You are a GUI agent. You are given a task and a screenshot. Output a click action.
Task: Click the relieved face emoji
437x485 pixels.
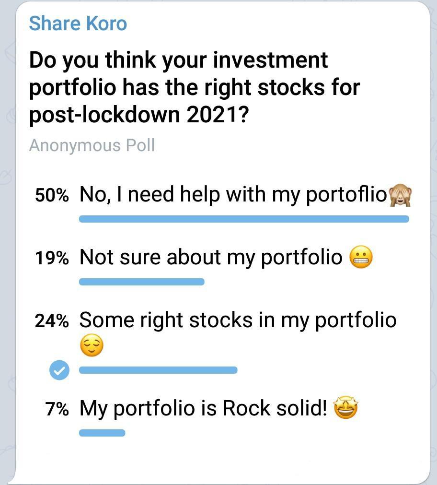tap(92, 345)
